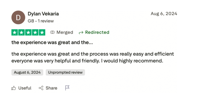Click the Share network icon
This screenshot has height=104, width=201.
(x=41, y=88)
